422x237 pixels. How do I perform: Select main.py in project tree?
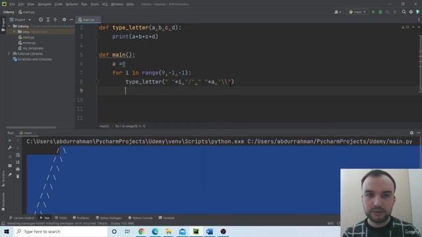(x=26, y=38)
